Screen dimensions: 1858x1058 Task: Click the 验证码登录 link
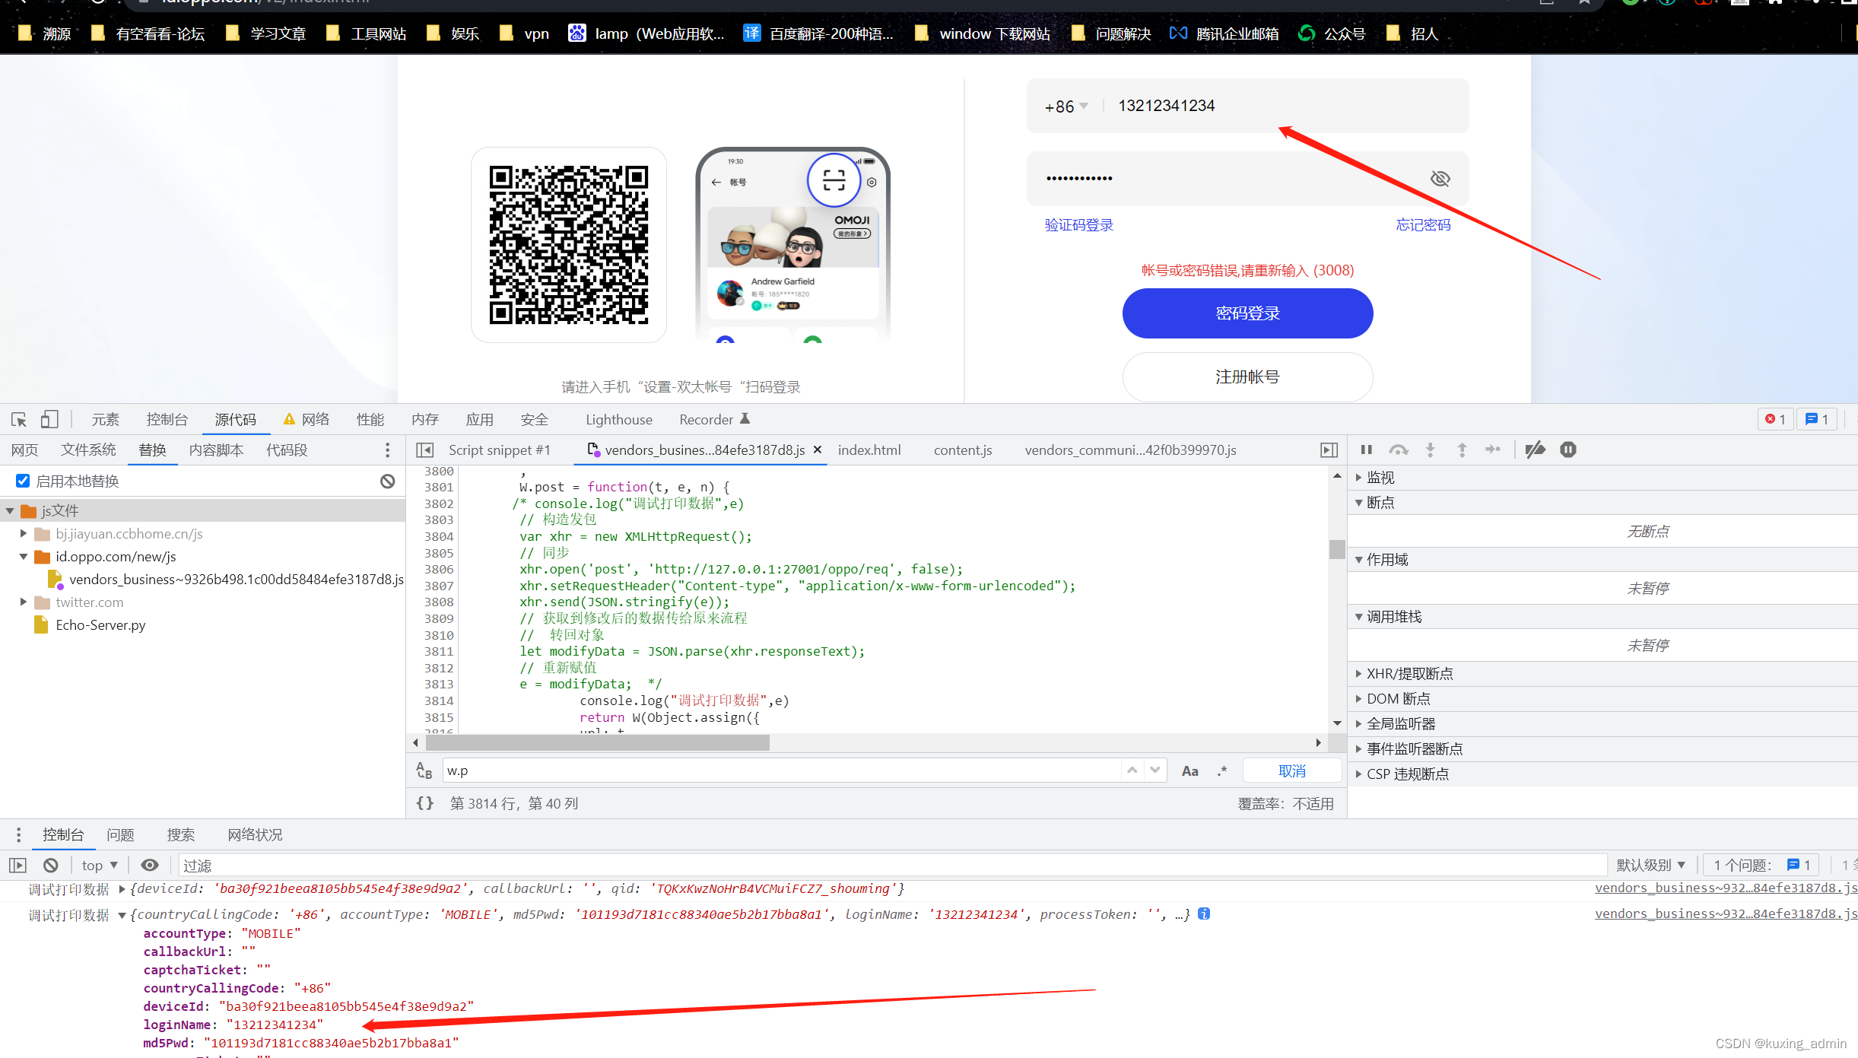pyautogui.click(x=1078, y=225)
